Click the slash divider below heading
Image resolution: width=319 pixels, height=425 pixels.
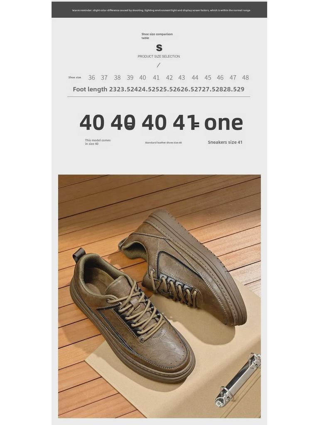click(158, 65)
